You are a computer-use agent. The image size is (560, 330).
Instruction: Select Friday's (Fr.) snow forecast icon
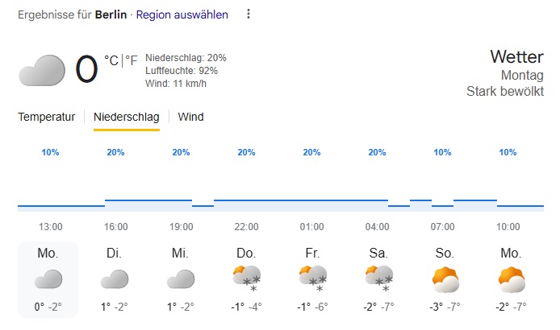[x=312, y=278]
